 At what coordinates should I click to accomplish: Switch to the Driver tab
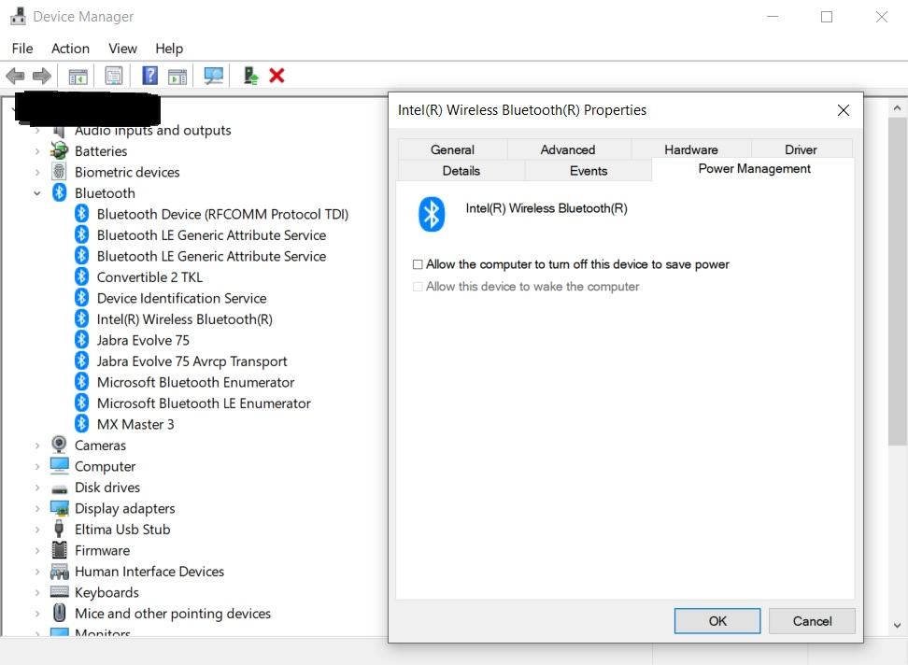coord(801,149)
